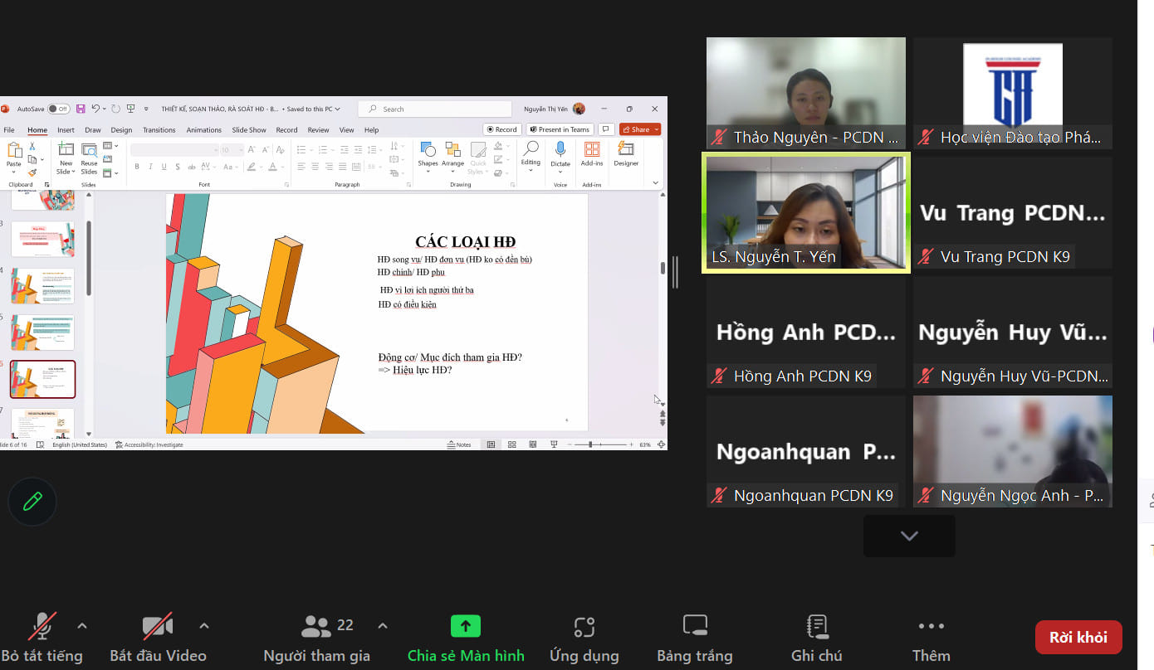This screenshot has height=670, width=1154.
Task: Open the Người tham gia participants panel
Action: pos(316,637)
